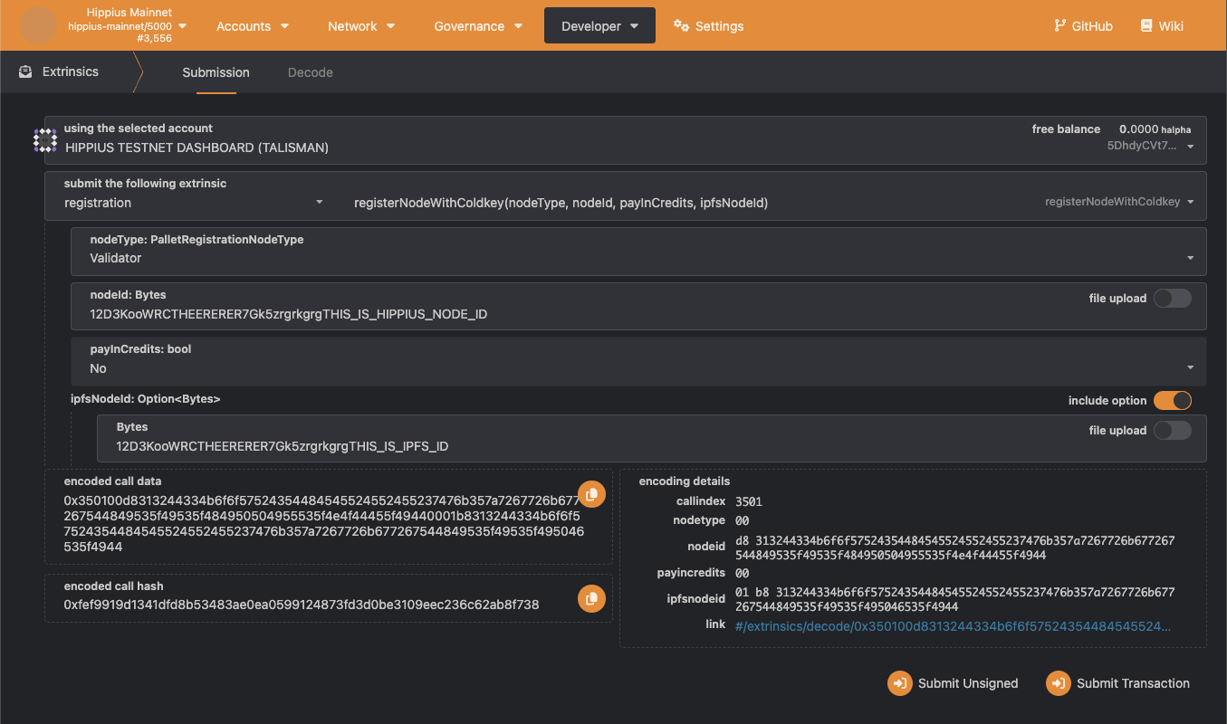The width and height of the screenshot is (1227, 724).
Task: Click the Settings gears icon
Action: (682, 25)
